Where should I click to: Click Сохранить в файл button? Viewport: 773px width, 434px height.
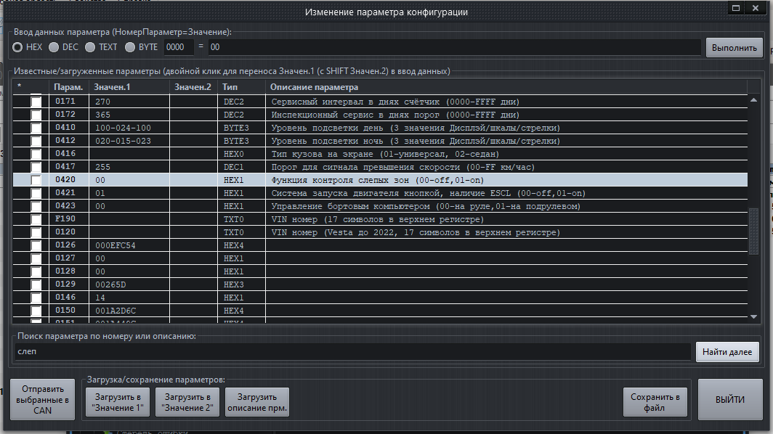tap(655, 402)
